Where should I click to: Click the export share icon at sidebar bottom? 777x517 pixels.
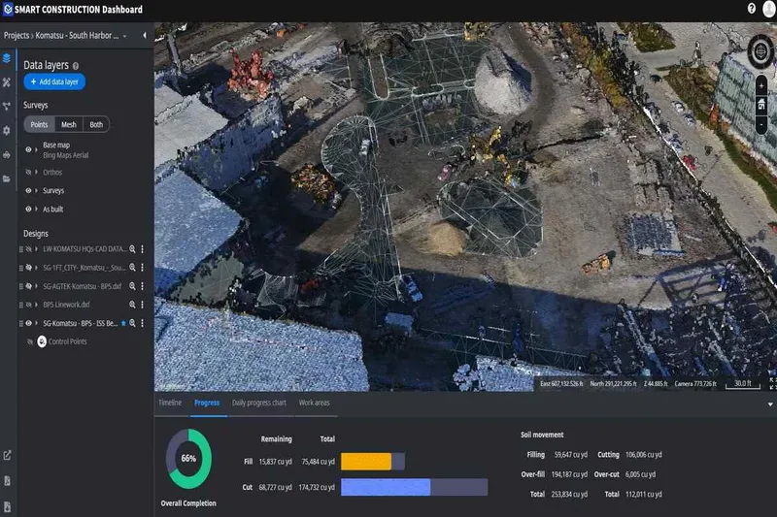(x=7, y=455)
